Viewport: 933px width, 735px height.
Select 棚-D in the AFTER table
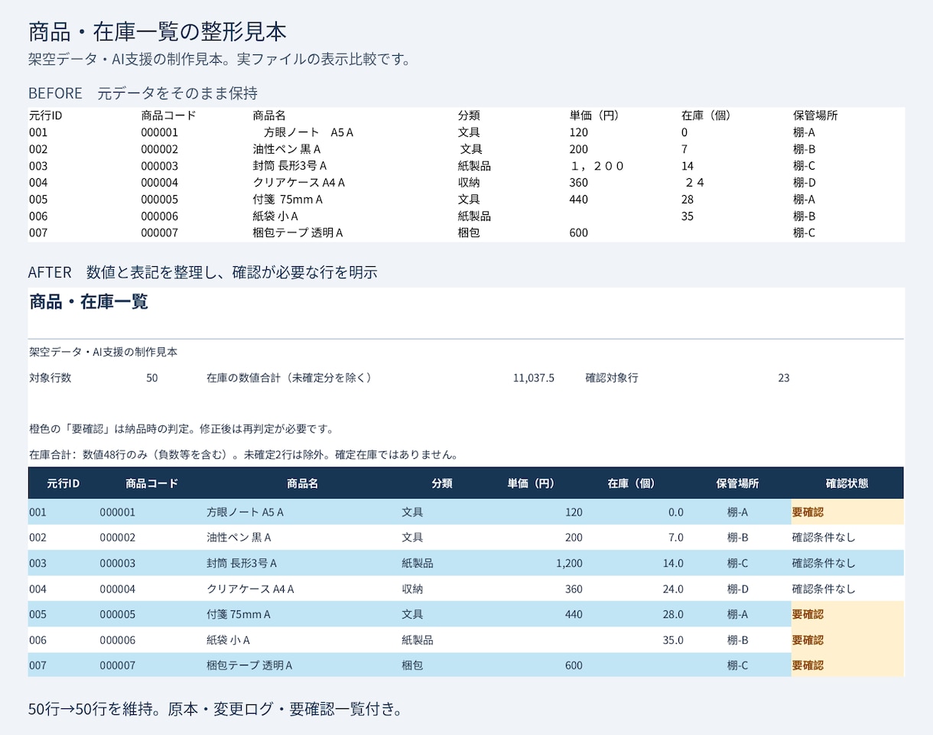pyautogui.click(x=738, y=589)
